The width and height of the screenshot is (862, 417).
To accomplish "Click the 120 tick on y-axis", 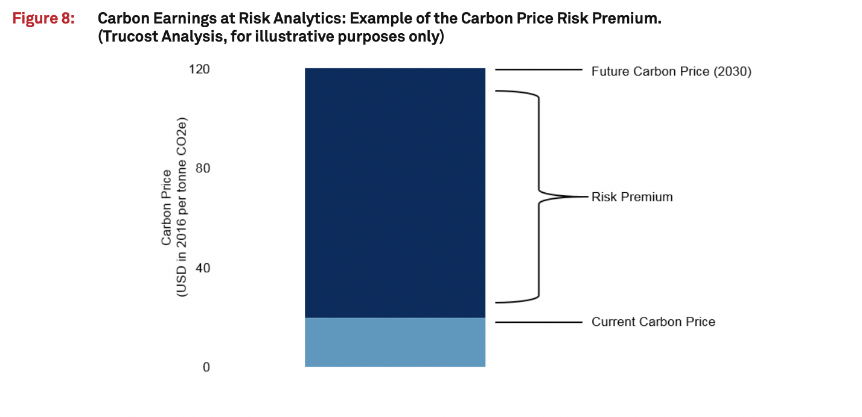I will [199, 69].
